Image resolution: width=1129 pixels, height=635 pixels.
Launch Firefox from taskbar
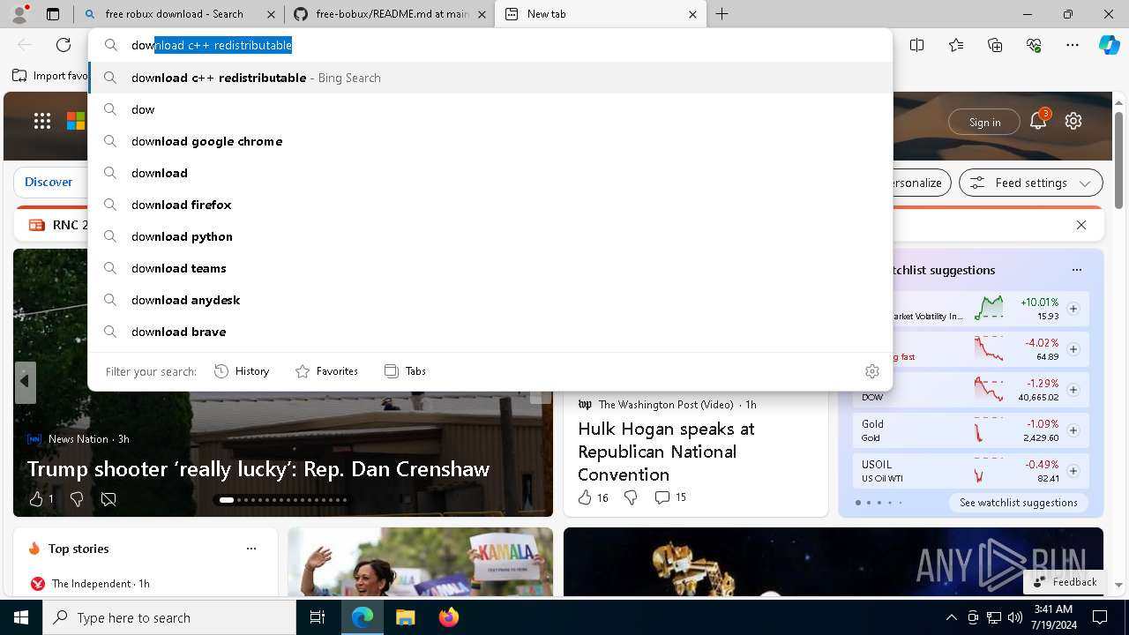(448, 617)
